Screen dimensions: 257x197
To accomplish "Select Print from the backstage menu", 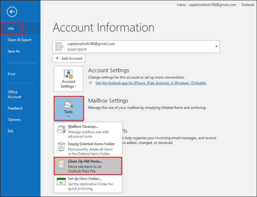I will coord(12,74).
